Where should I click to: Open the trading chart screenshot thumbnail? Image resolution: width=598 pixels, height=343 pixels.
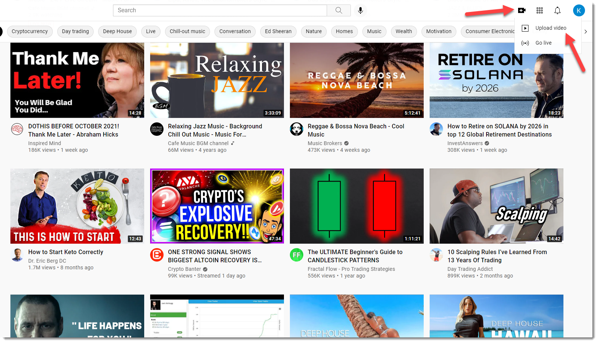tap(217, 316)
